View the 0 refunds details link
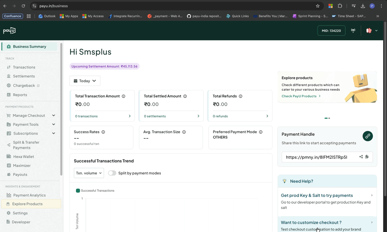 point(241,116)
